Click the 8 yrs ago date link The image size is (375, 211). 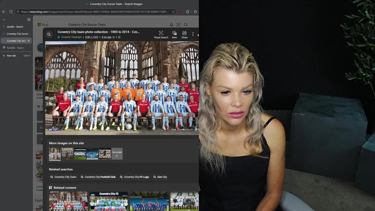pyautogui.click(x=106, y=37)
